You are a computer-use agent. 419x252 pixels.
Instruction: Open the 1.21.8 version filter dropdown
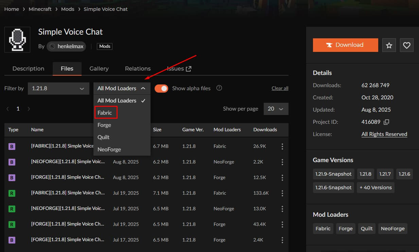58,88
